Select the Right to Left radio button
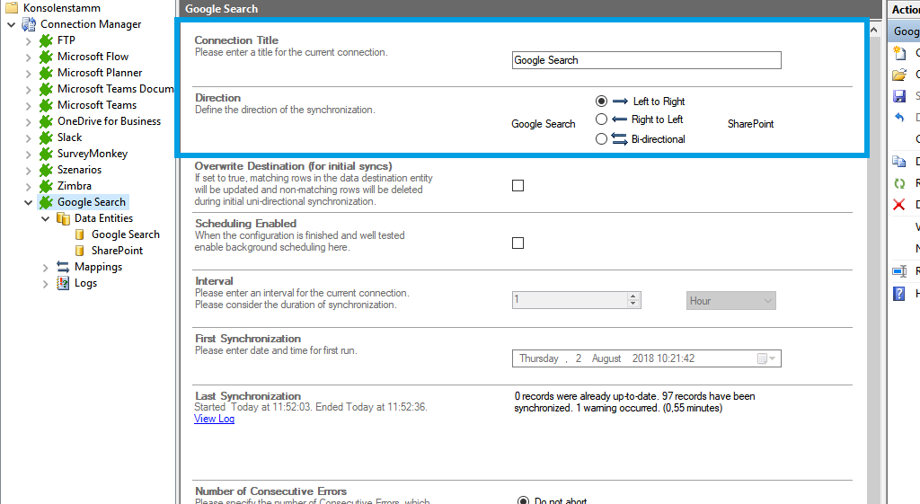Viewport: 920px width, 504px height. (602, 119)
